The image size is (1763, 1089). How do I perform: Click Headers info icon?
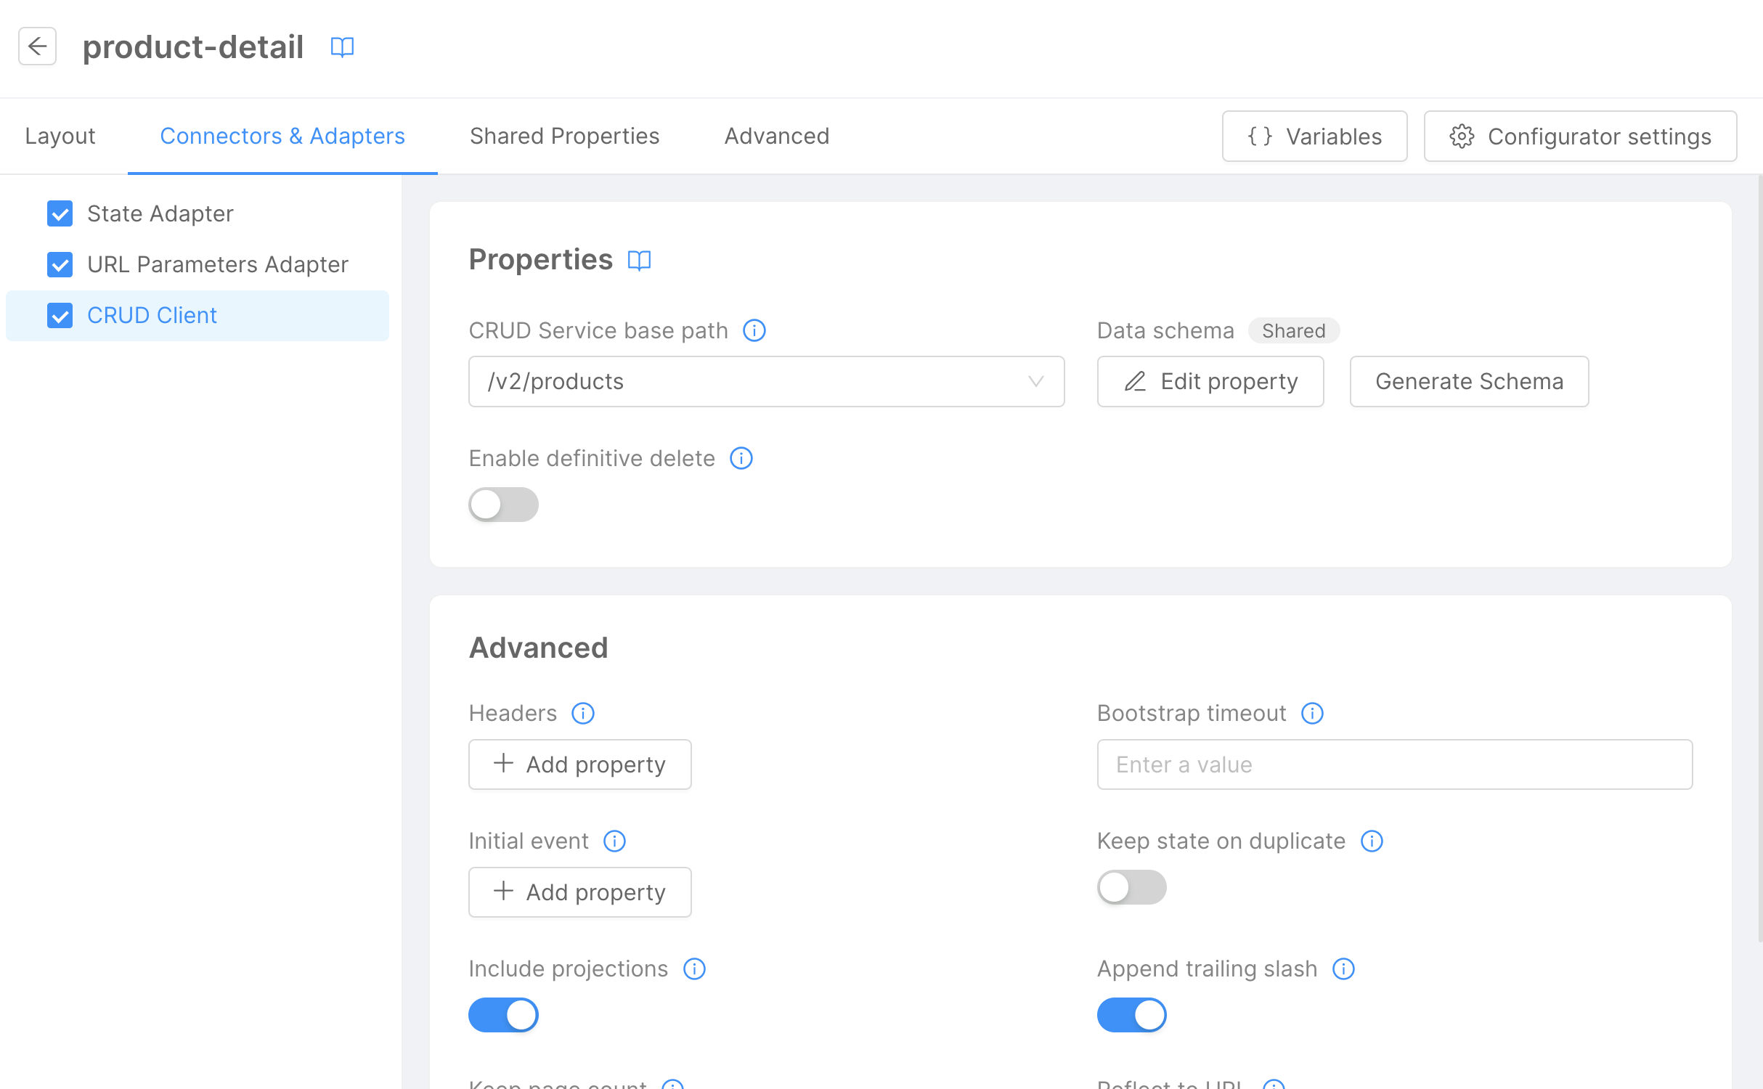582,714
